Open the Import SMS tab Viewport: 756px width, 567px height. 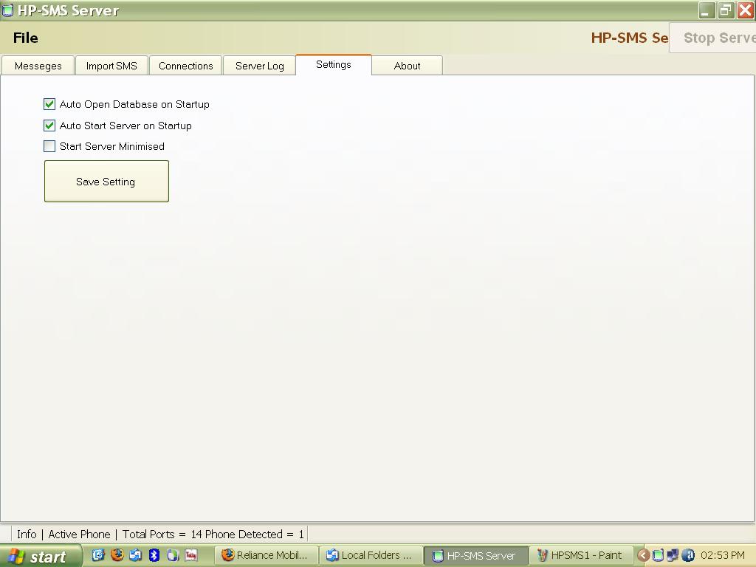111,66
